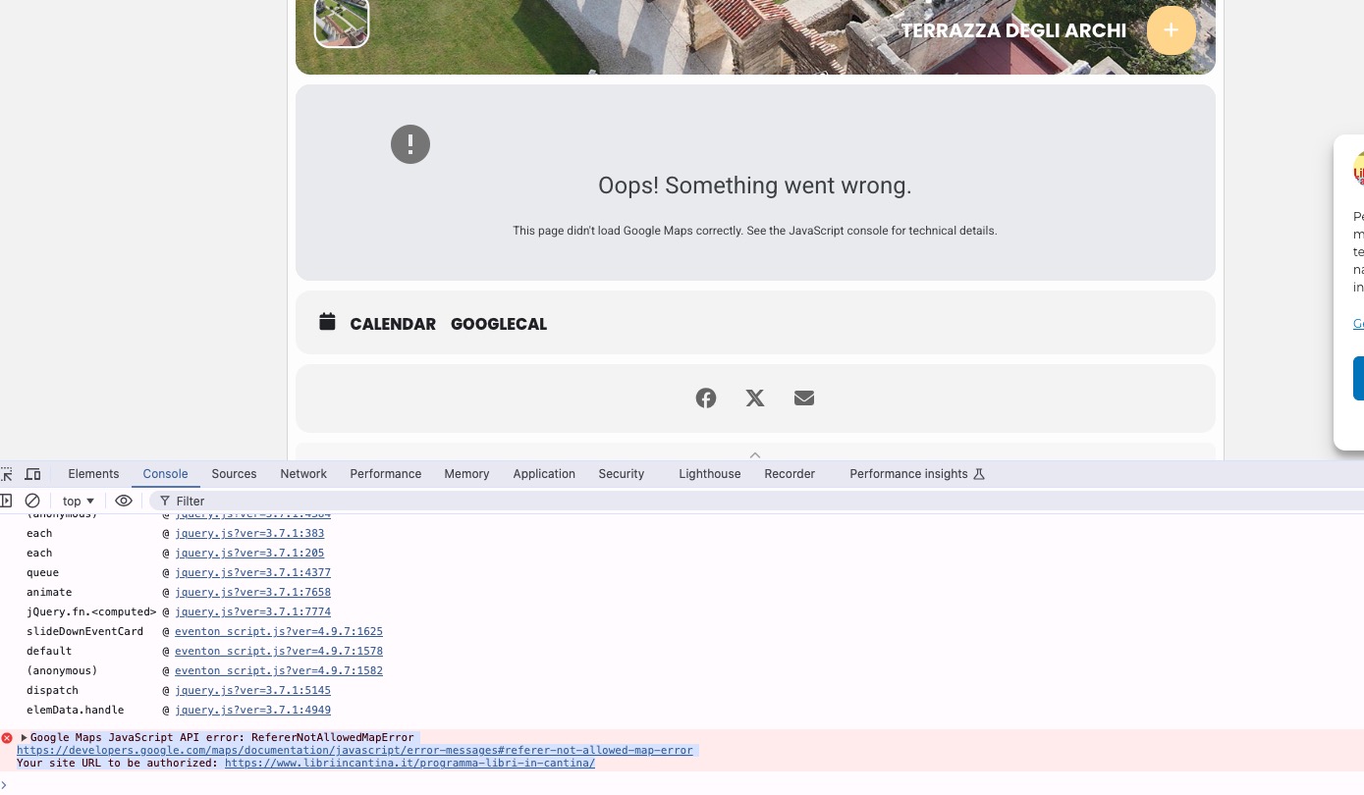The height and width of the screenshot is (795, 1364).
Task: Share the event on Facebook
Action: click(706, 397)
